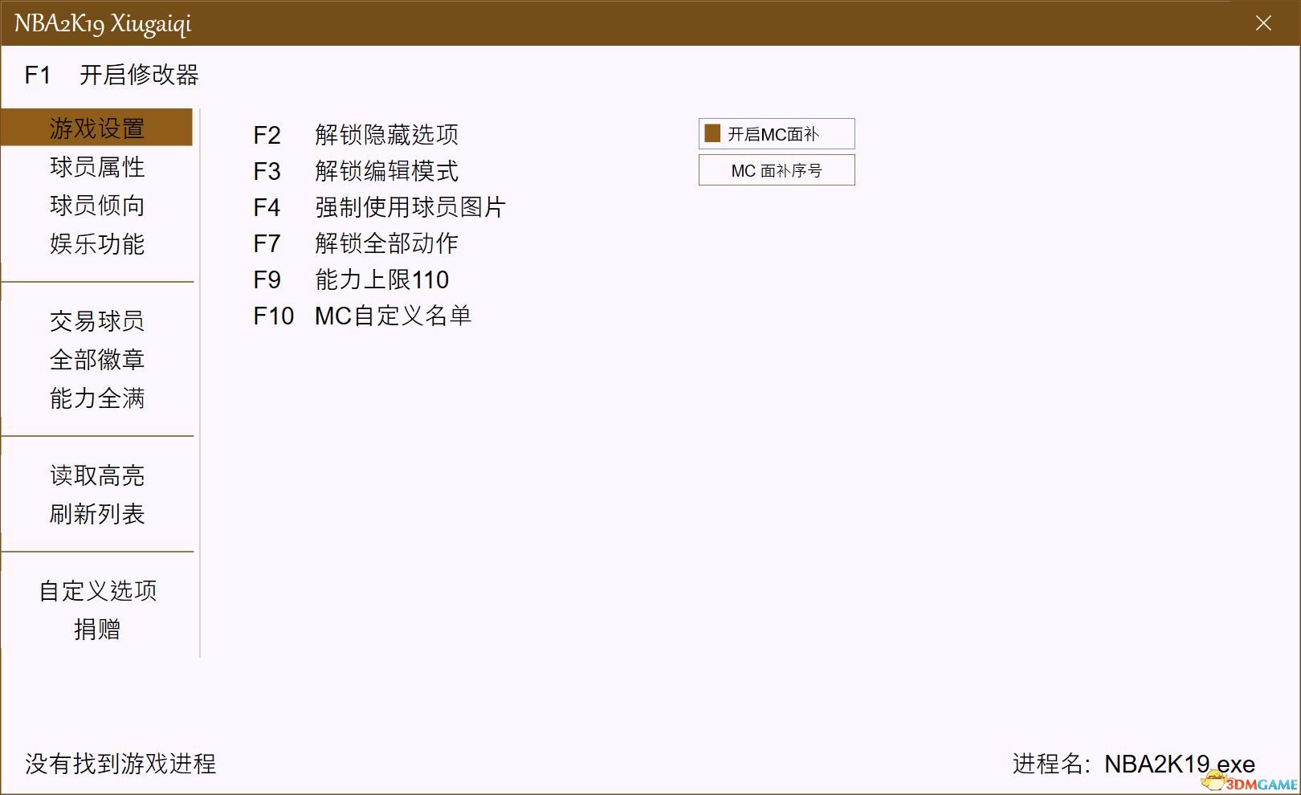Screen dimensions: 1301x795
Task: Toggle F7 解锁全部动作
Action: [356, 243]
